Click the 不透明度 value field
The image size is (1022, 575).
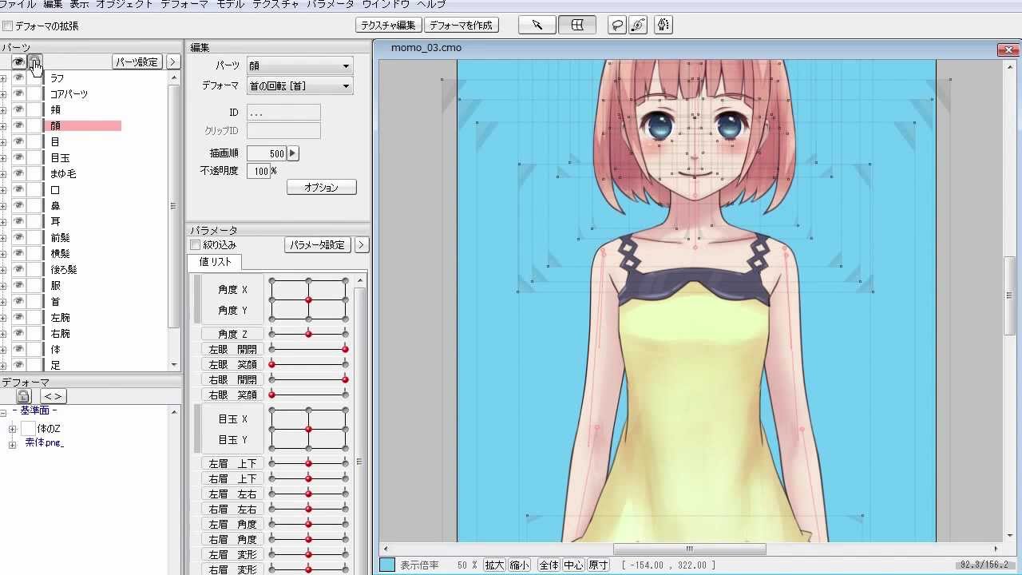(258, 171)
